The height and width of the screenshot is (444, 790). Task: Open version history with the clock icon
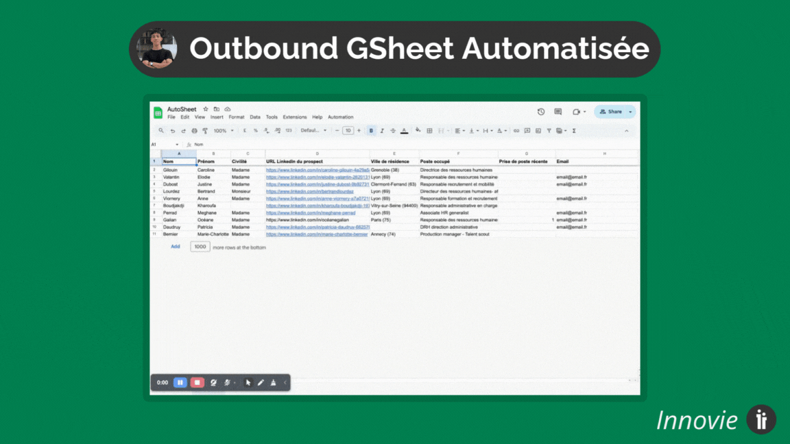(540, 111)
